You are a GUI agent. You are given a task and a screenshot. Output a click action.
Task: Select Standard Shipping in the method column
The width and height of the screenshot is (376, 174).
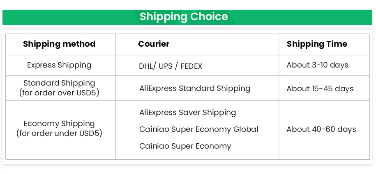click(x=59, y=83)
